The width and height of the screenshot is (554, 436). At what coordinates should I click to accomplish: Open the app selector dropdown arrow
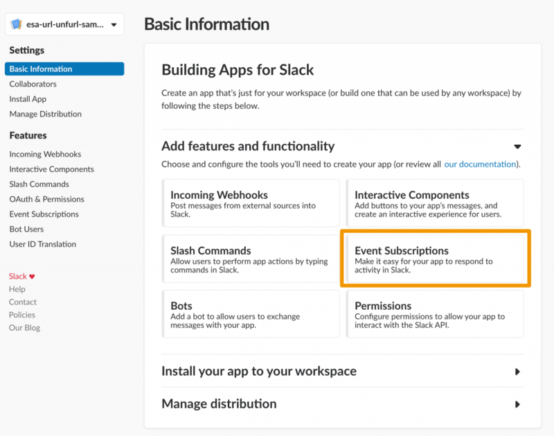114,25
